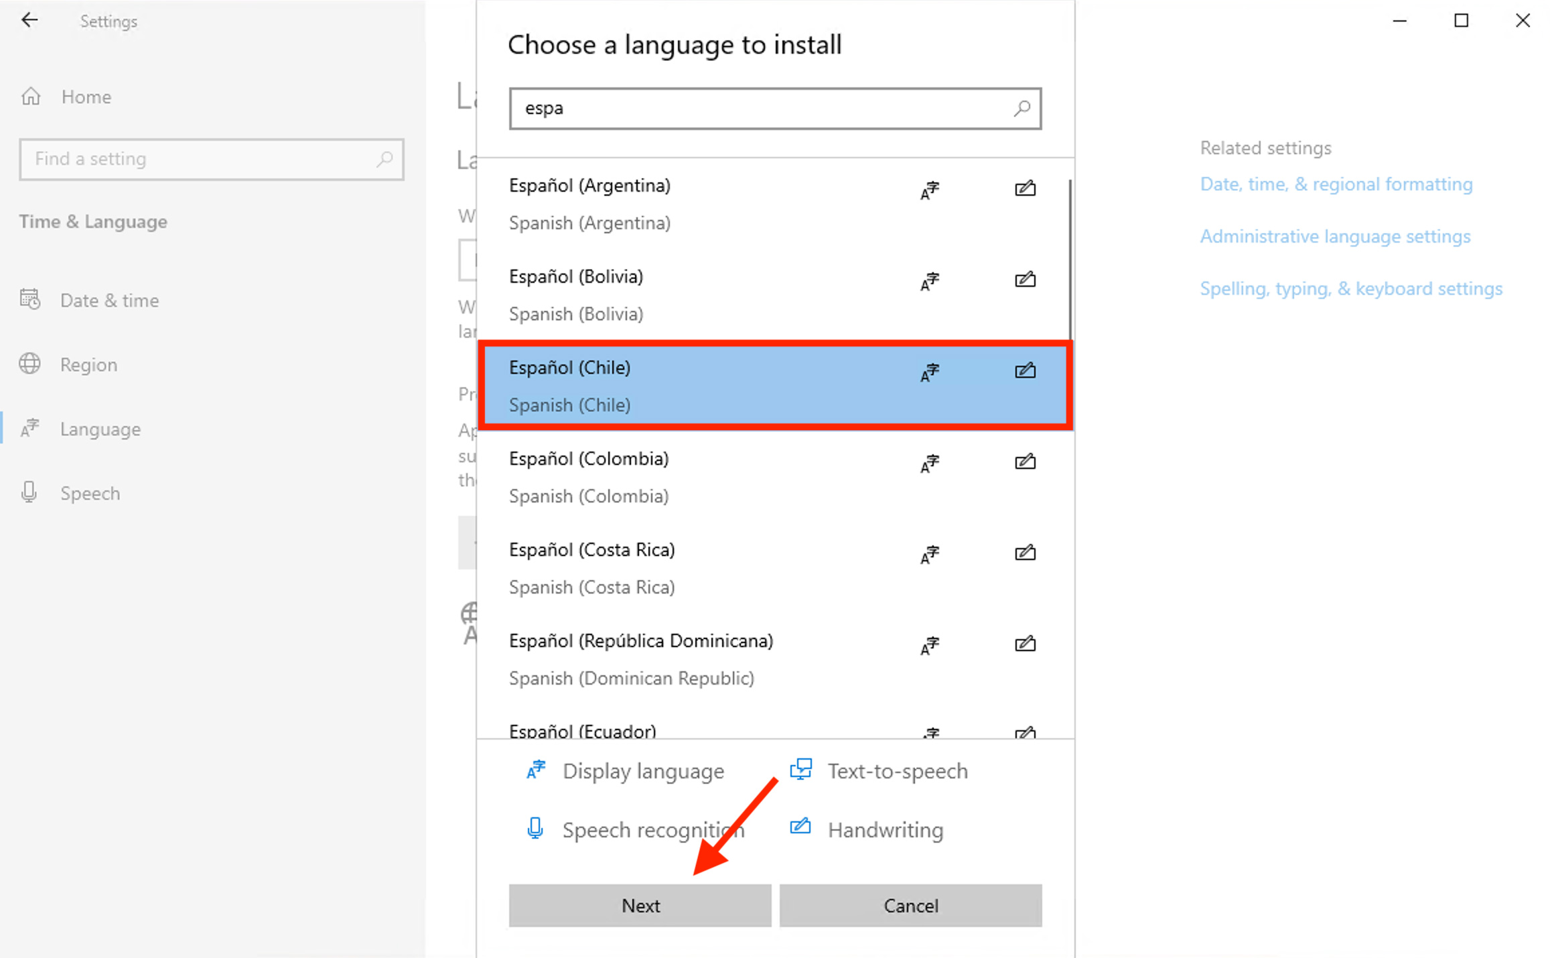This screenshot has height=958, width=1550.
Task: Click the Display language icon for Español (Bolivia)
Action: pyautogui.click(x=930, y=280)
